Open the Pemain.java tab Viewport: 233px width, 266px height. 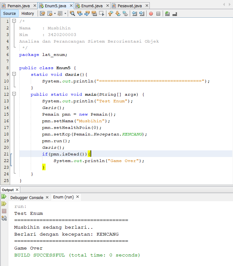[x=19, y=6]
